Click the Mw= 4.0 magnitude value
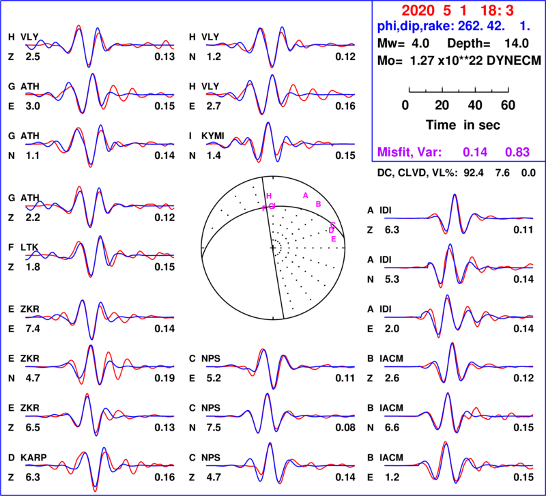Viewport: 546px width, 496px height. tap(403, 44)
